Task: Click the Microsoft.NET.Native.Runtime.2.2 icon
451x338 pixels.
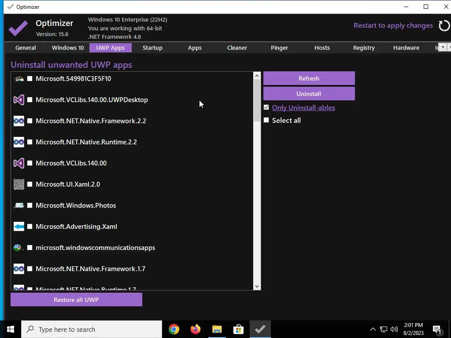Action: tap(19, 142)
